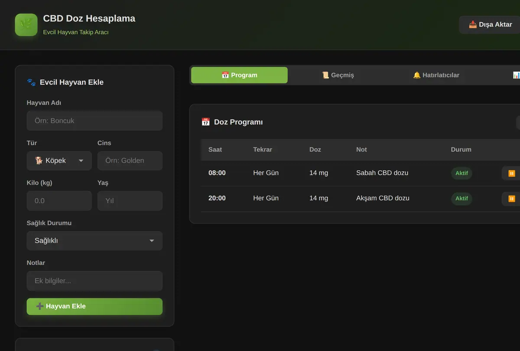
Task: Open the Tür species dropdown
Action: pos(59,161)
